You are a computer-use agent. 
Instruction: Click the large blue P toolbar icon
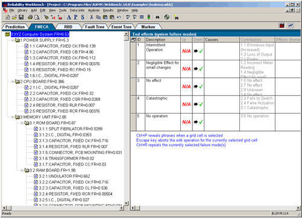point(75,18)
